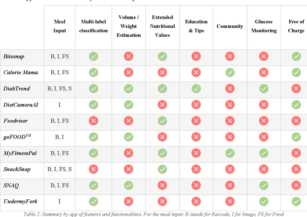Click SNAQ's Extended Nutritional Values checkmark
Screen dimensions: 307x217
[x=163, y=185]
